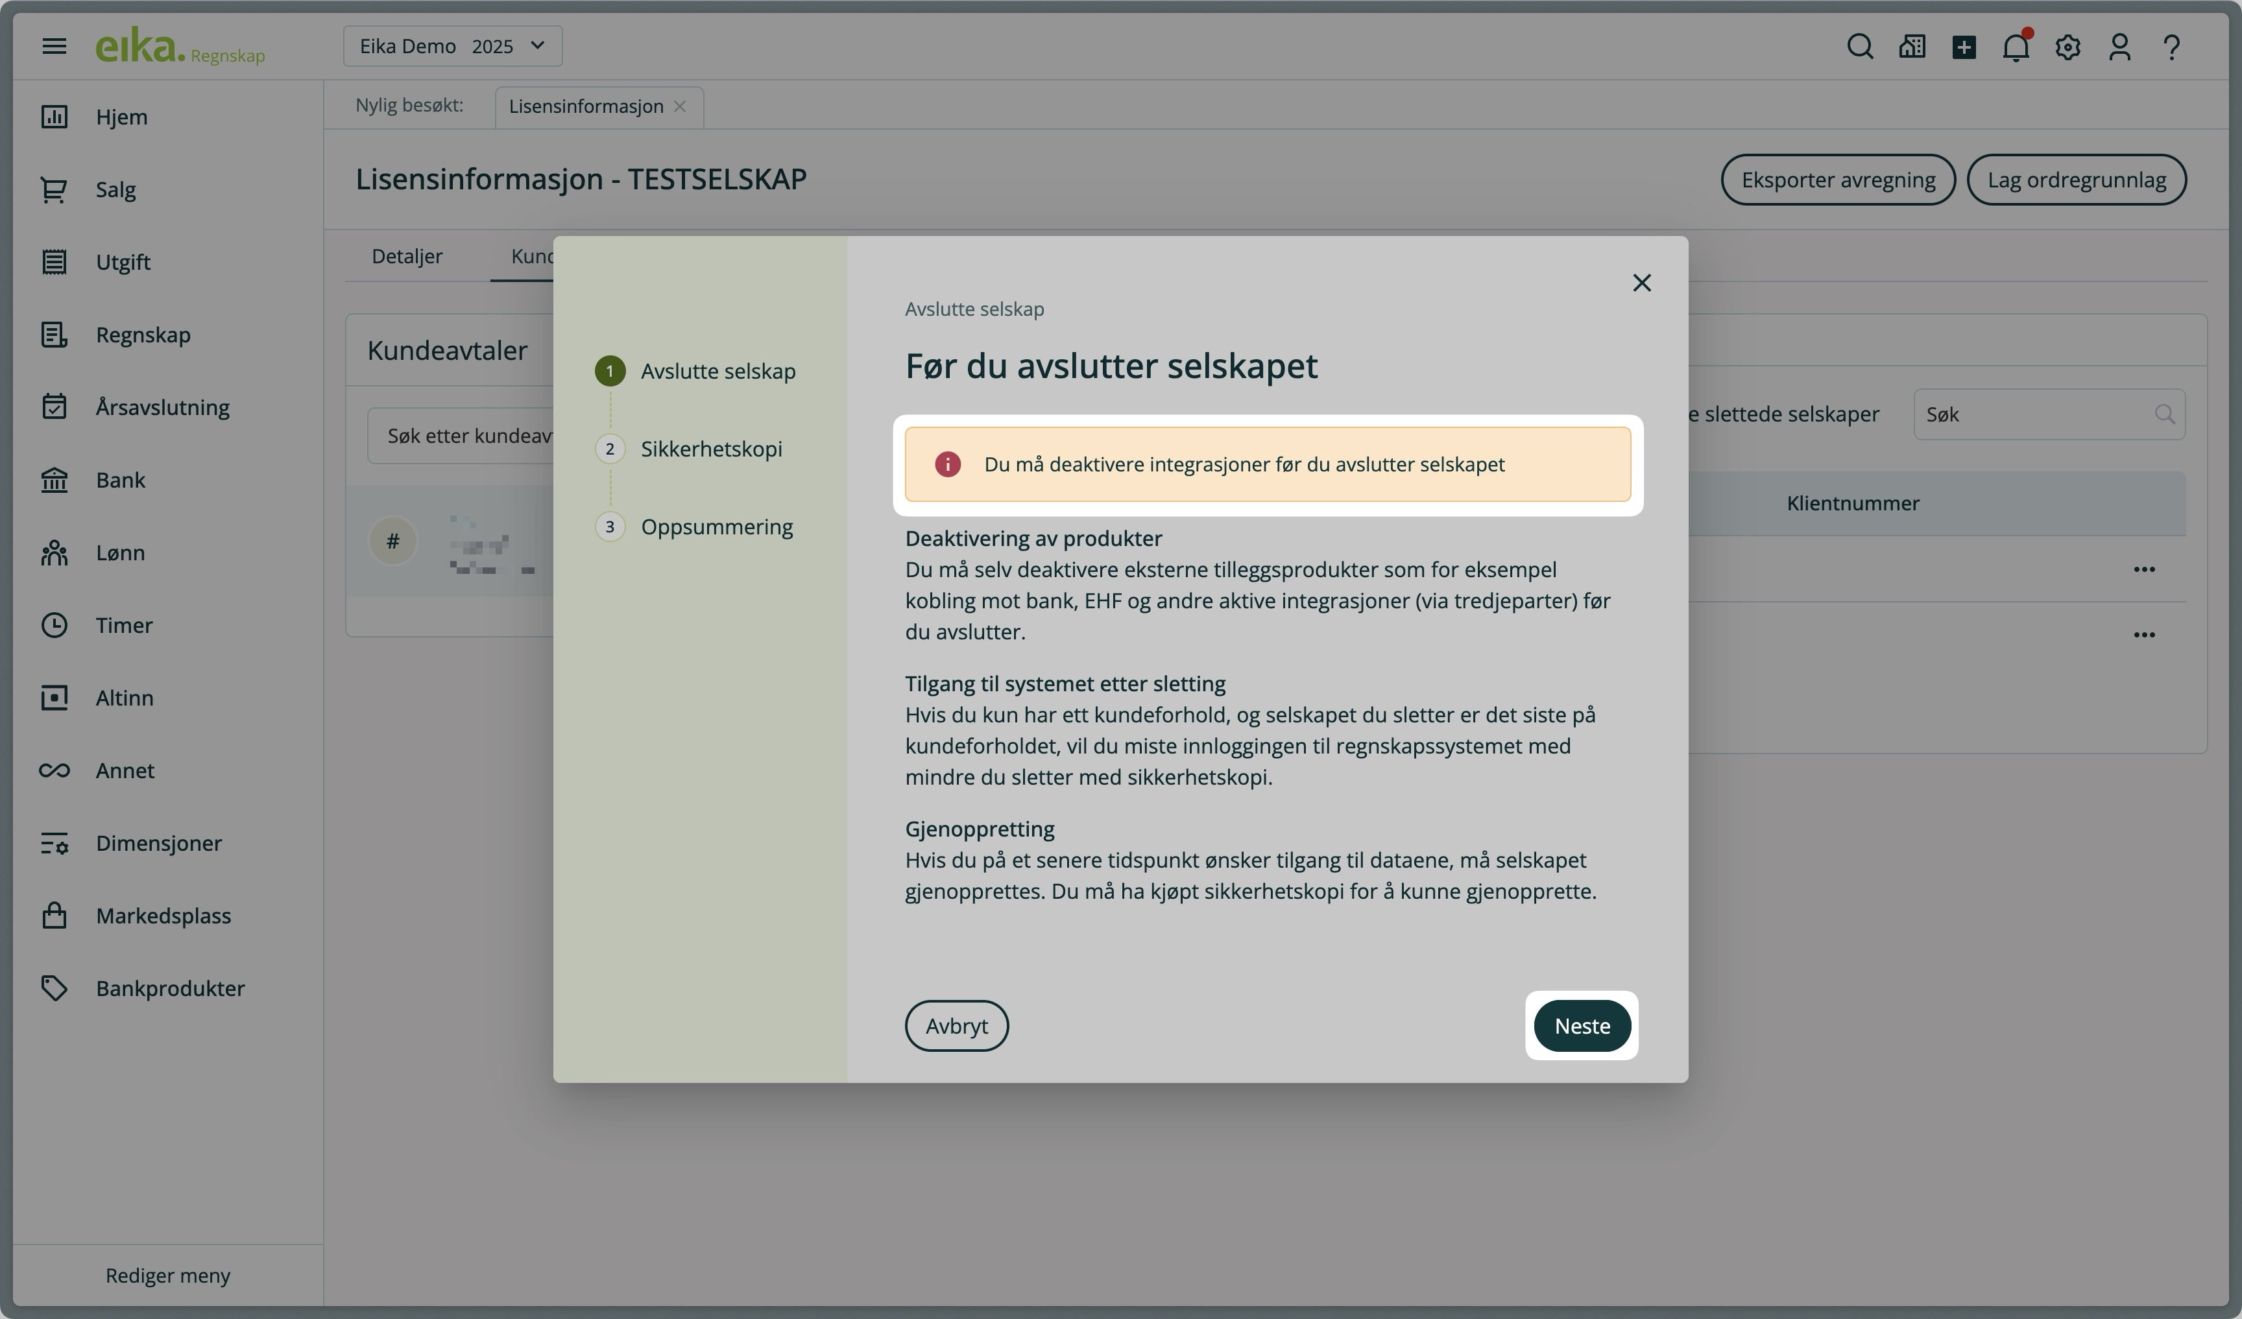Close the Lisensinformasjon recent tab
The width and height of the screenshot is (2242, 1319).
[680, 107]
